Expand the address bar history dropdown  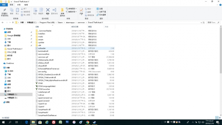point(201,23)
